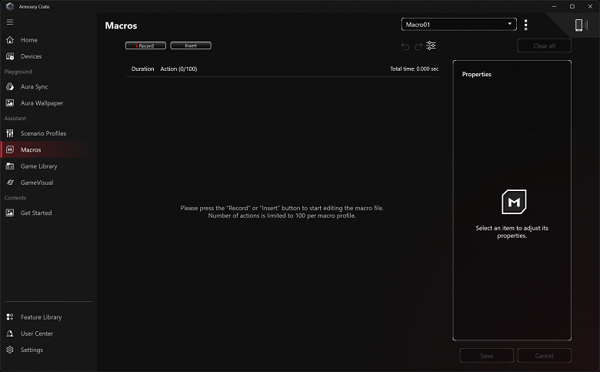Viewport: 600px width, 372px height.
Task: Open Settings label
Action: click(32, 350)
